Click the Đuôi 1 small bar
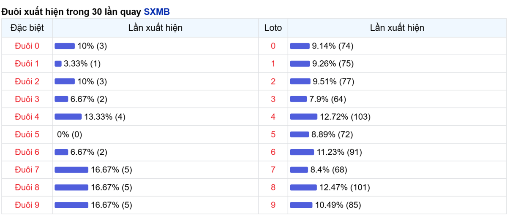This screenshot has height=215, width=507. (58, 64)
